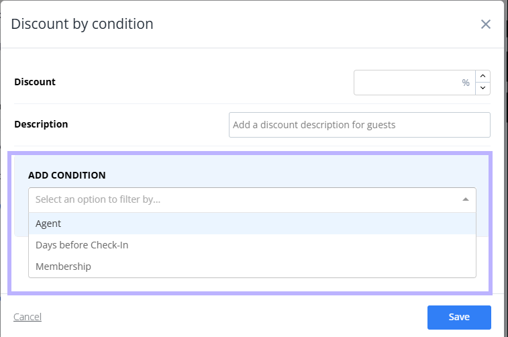Click the bold Discount label
The image size is (508, 337).
(35, 82)
